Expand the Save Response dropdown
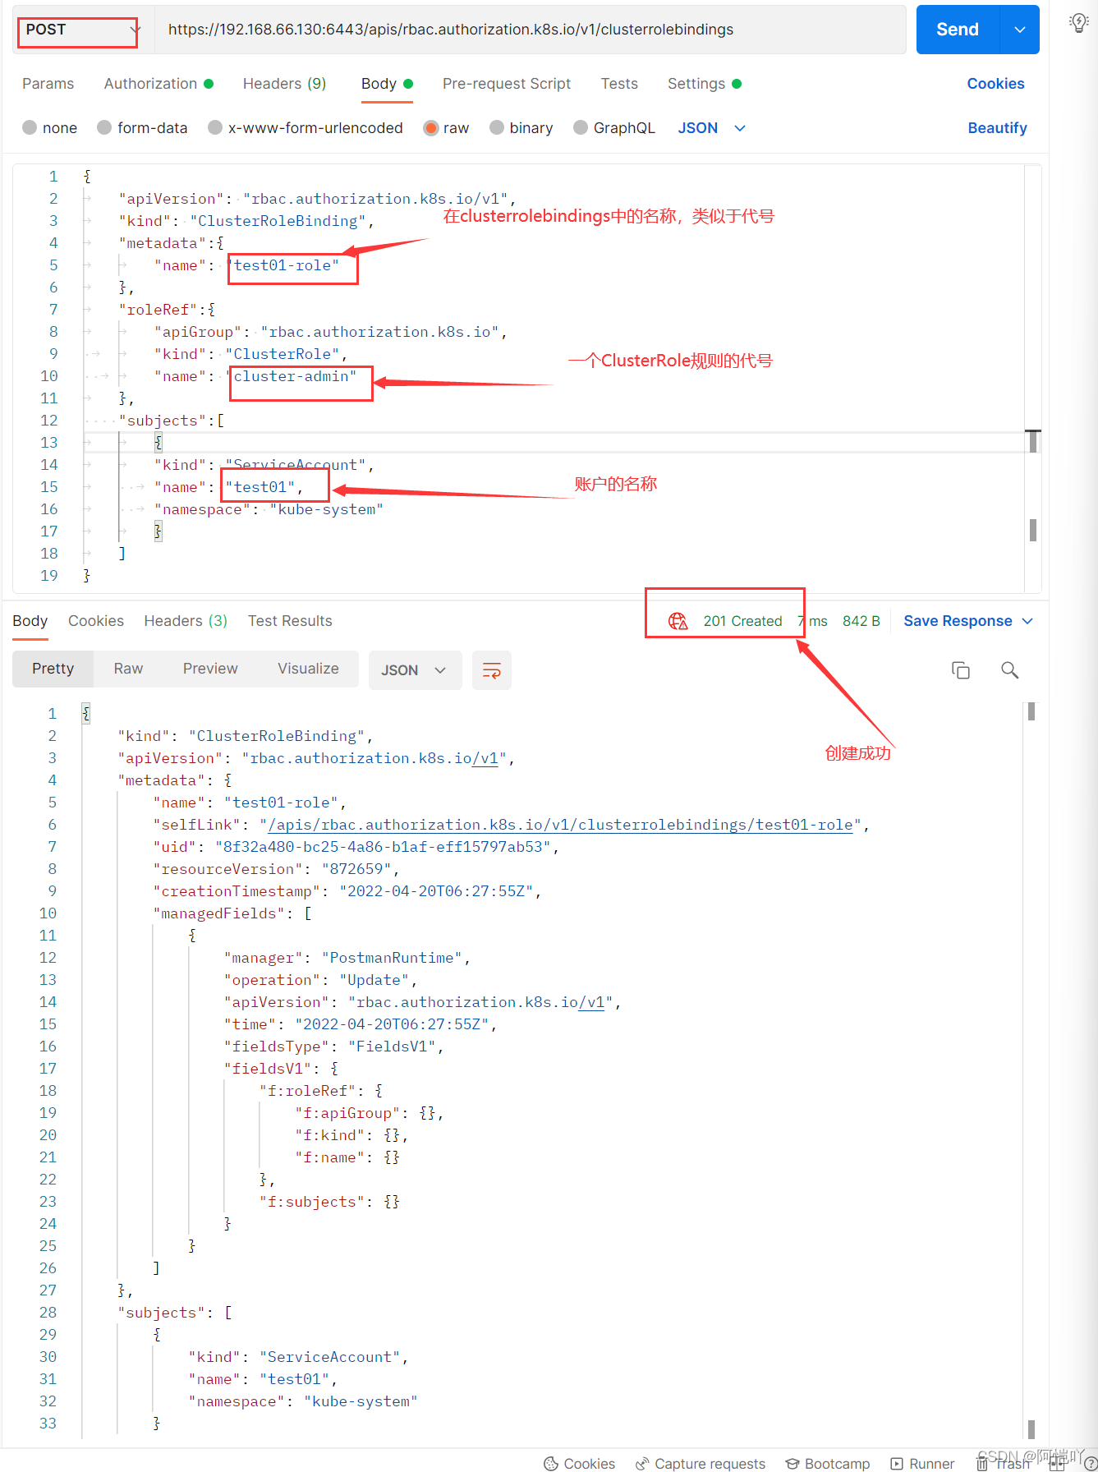This screenshot has width=1098, height=1472. [1027, 621]
